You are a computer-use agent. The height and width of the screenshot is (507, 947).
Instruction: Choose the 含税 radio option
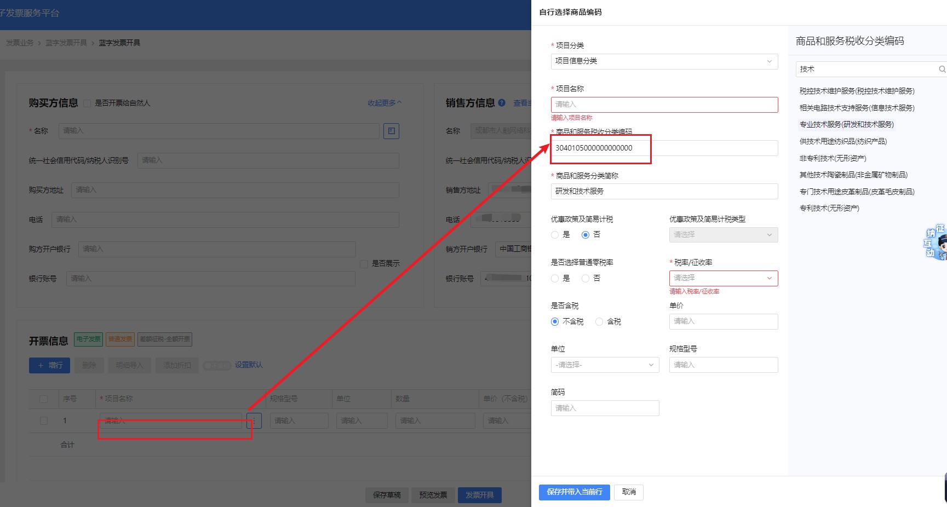(x=599, y=321)
